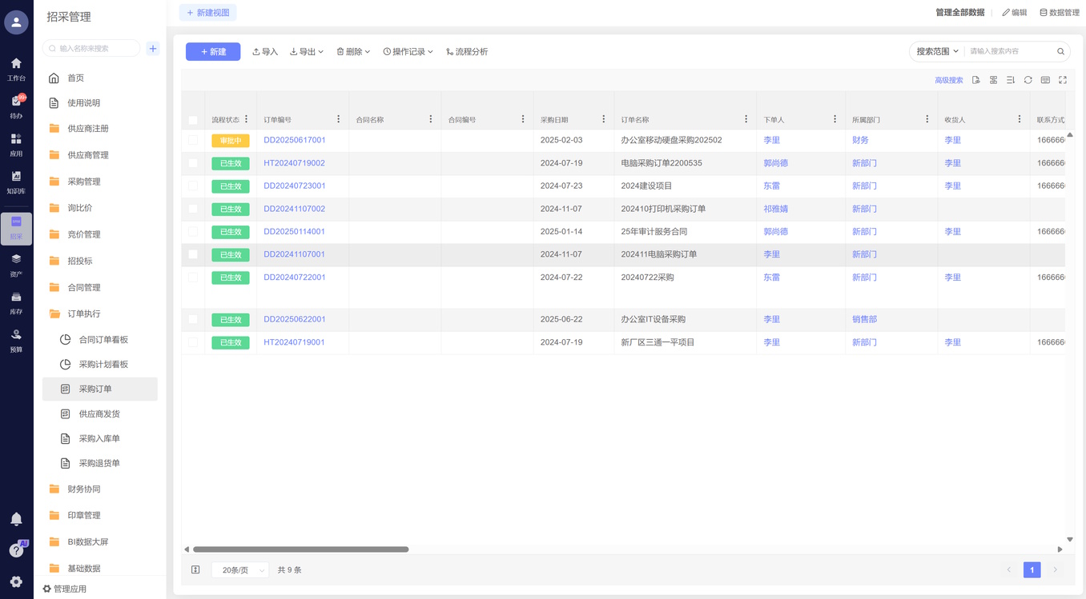Viewport: 1086px width, 599px height.
Task: Click the 新建 button
Action: 213,52
